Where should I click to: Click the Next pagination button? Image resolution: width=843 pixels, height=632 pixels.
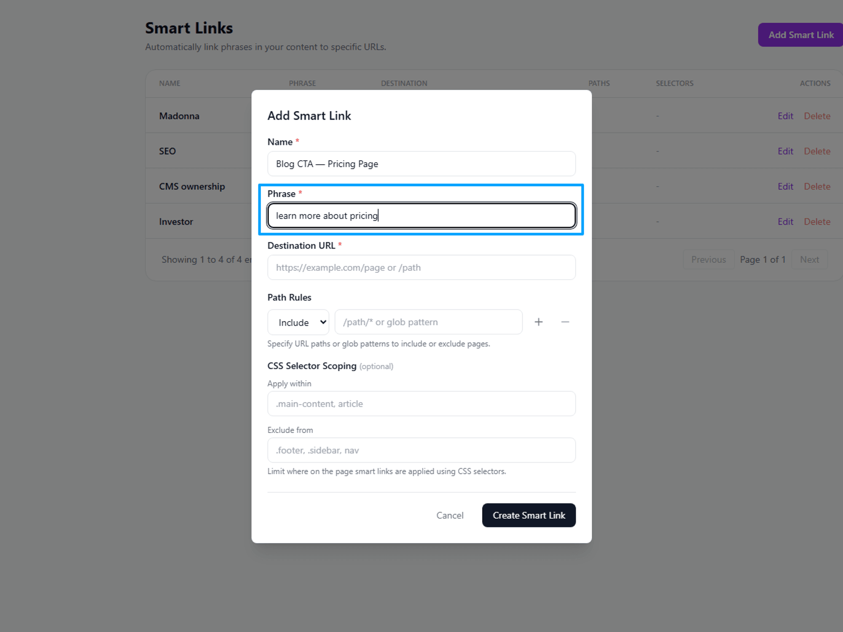[x=809, y=260]
